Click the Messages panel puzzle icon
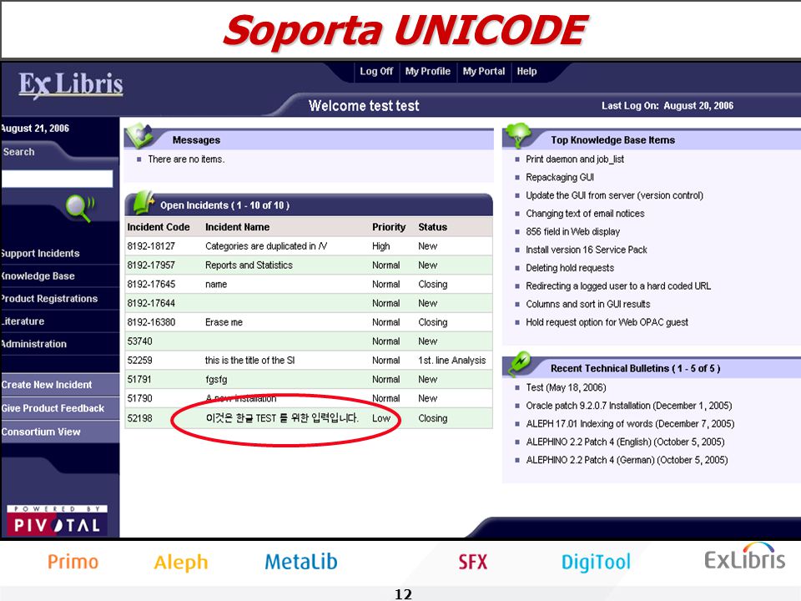801x601 pixels. click(139, 135)
